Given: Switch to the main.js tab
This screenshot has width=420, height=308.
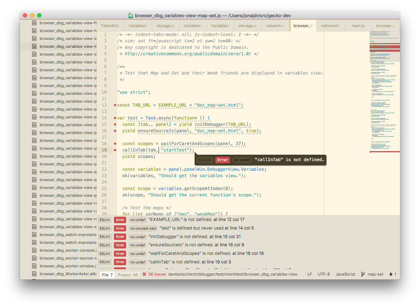Looking at the screenshot, I should click(x=358, y=26).
